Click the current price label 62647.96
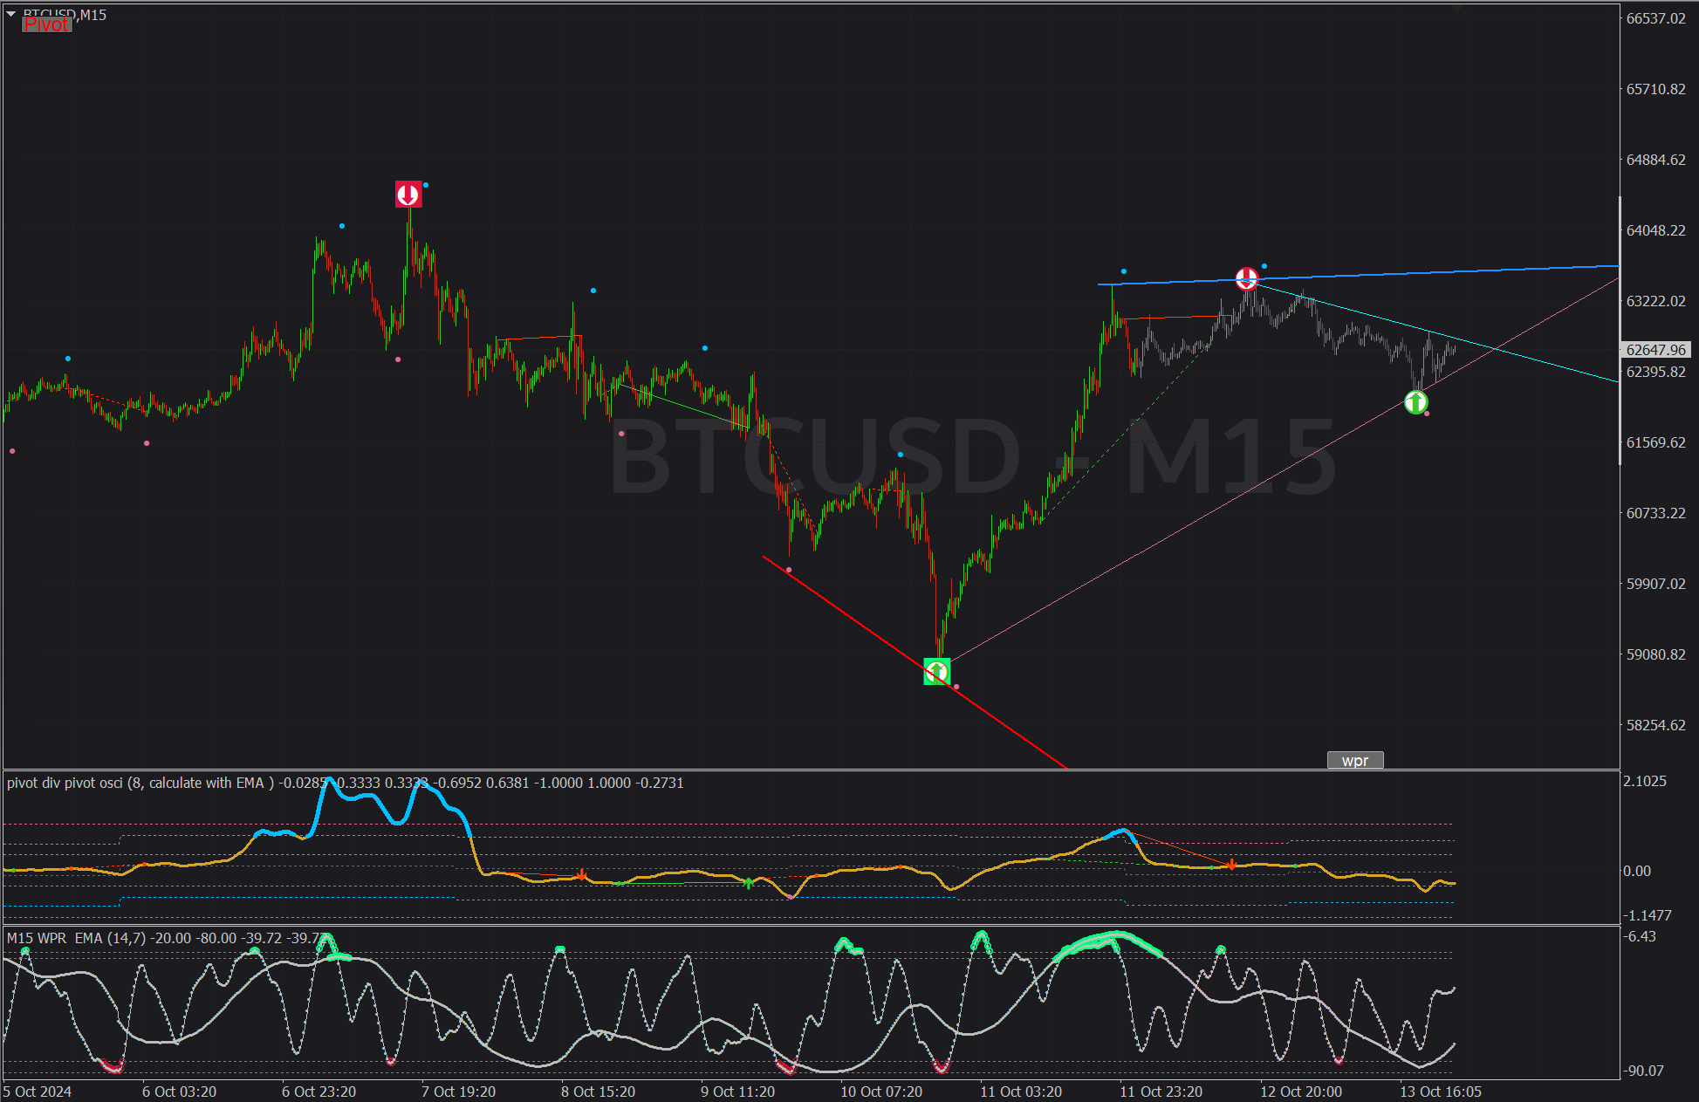Image resolution: width=1699 pixels, height=1102 pixels. pyautogui.click(x=1655, y=350)
